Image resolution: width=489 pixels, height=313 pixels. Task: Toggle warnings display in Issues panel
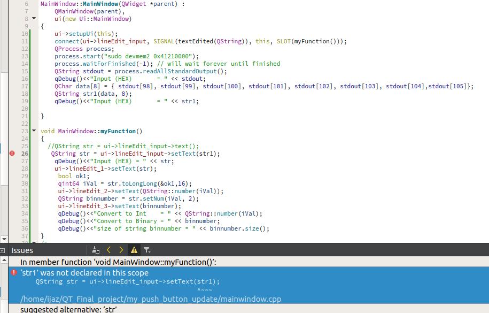pos(134,250)
